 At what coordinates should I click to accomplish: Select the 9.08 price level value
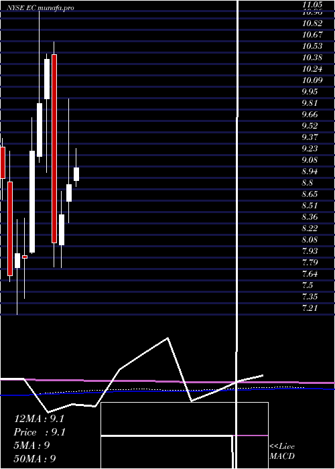point(310,160)
